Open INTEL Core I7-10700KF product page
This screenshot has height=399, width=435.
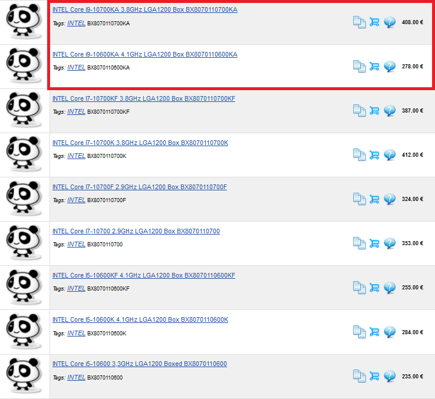[144, 98]
